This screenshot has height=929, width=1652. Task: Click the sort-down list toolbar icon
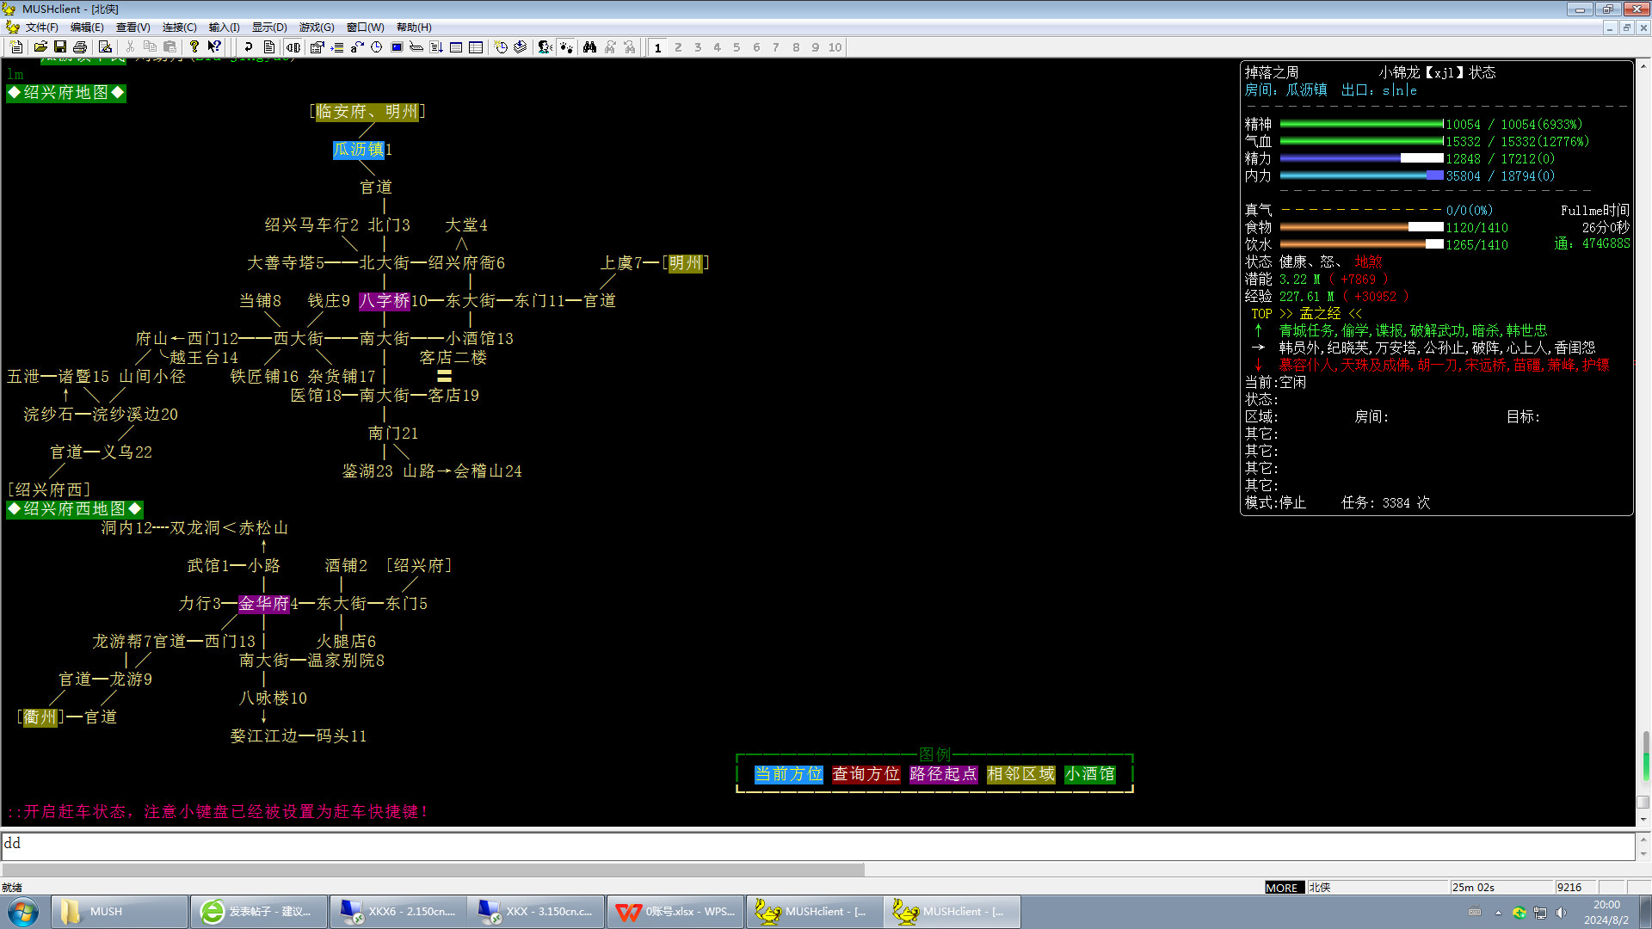436,47
